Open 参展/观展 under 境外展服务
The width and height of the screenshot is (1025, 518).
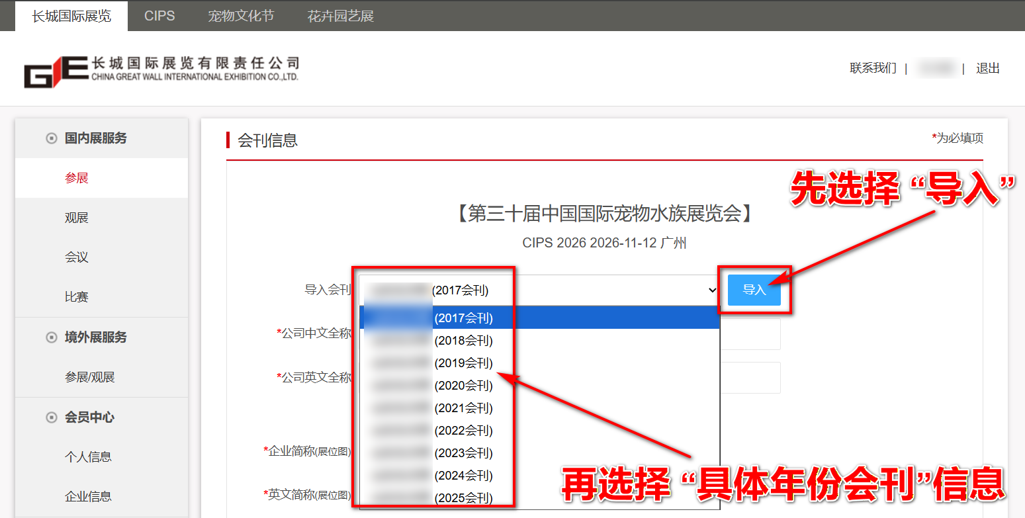point(90,377)
